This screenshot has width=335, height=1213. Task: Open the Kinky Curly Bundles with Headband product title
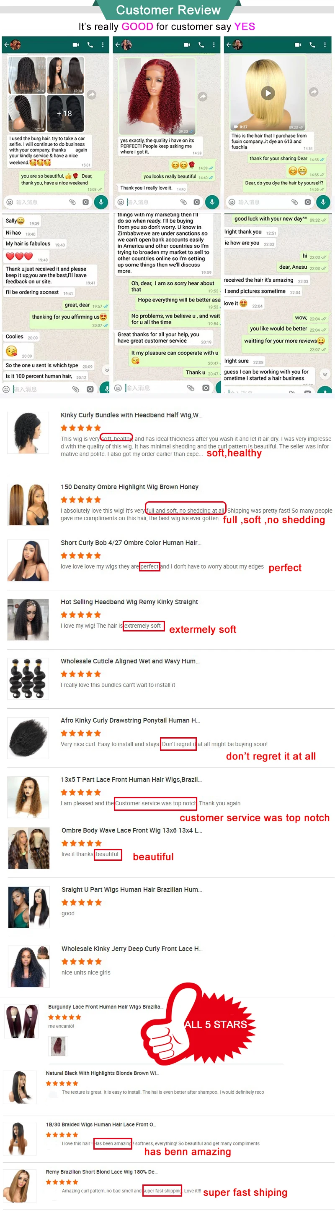pyautogui.click(x=131, y=415)
